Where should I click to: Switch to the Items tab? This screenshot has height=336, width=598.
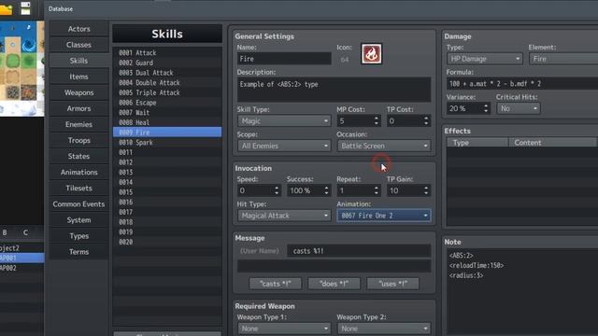[x=78, y=77]
